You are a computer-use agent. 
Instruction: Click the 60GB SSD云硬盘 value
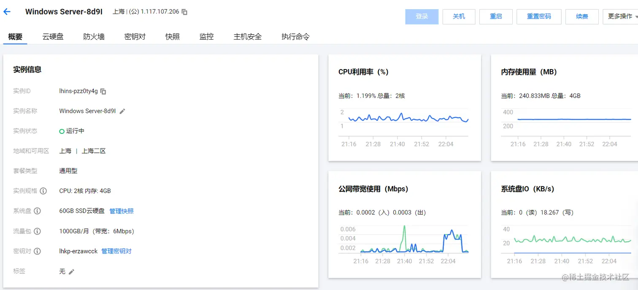tap(82, 211)
